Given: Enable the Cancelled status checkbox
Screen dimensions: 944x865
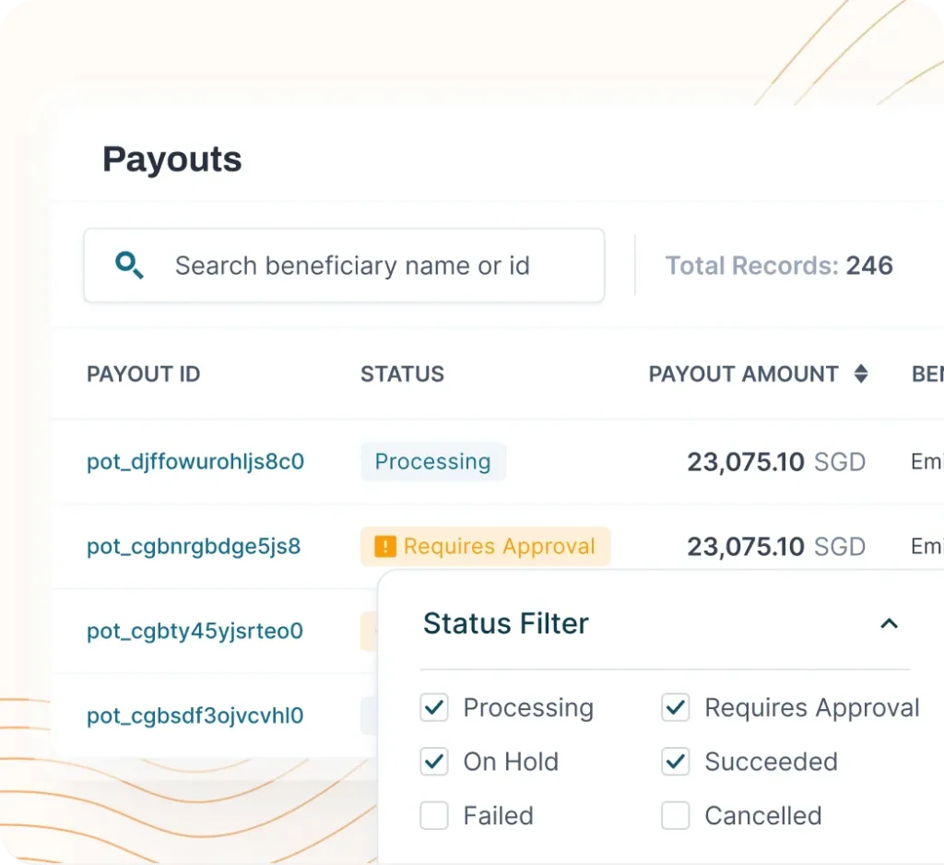Looking at the screenshot, I should point(676,816).
